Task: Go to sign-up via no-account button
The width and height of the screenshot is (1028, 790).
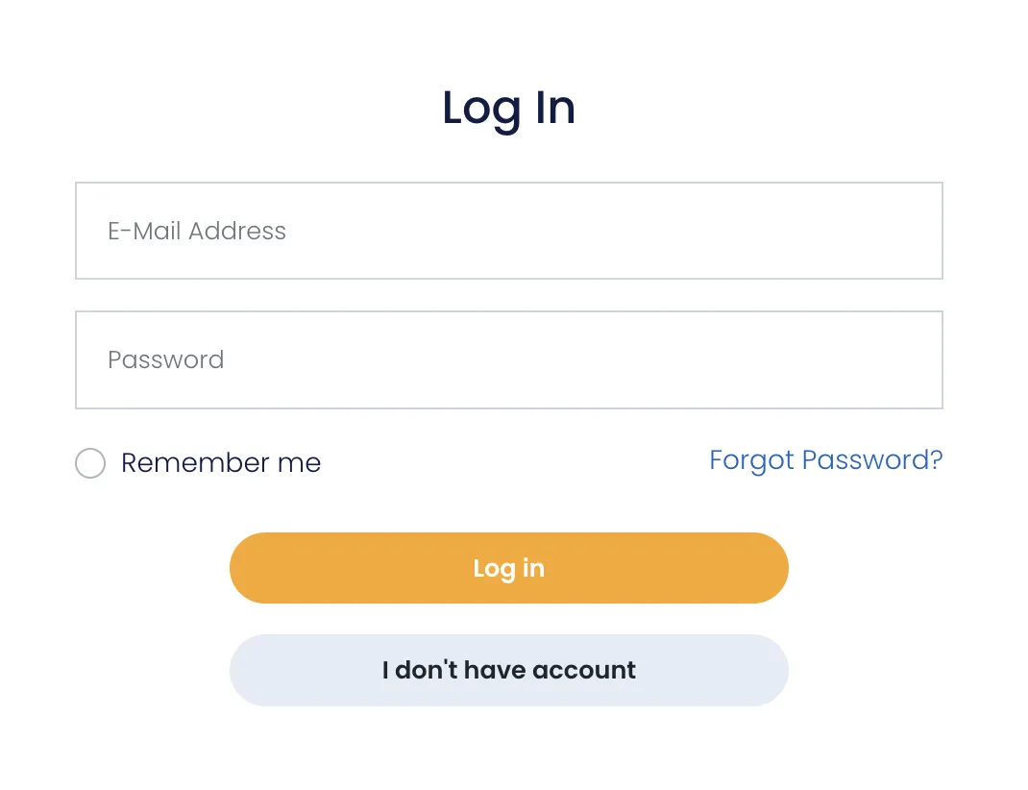Action: point(508,670)
